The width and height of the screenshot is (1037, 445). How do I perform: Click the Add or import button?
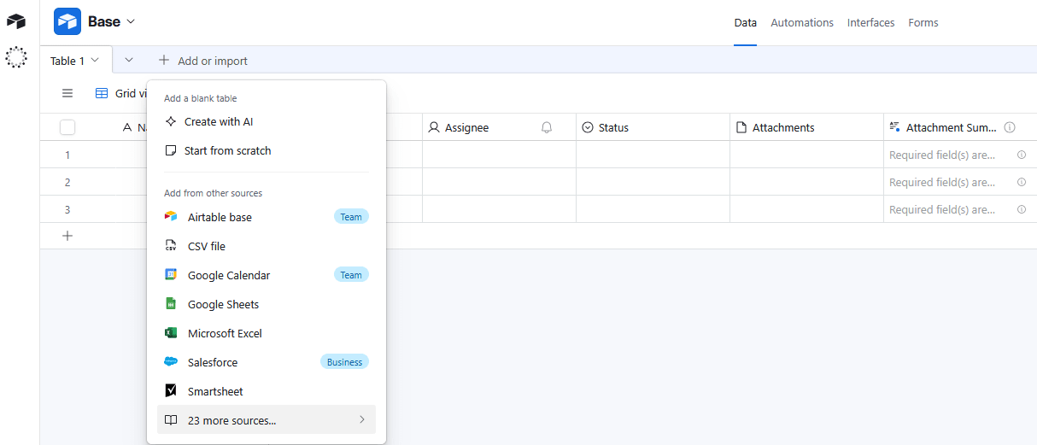pos(203,61)
